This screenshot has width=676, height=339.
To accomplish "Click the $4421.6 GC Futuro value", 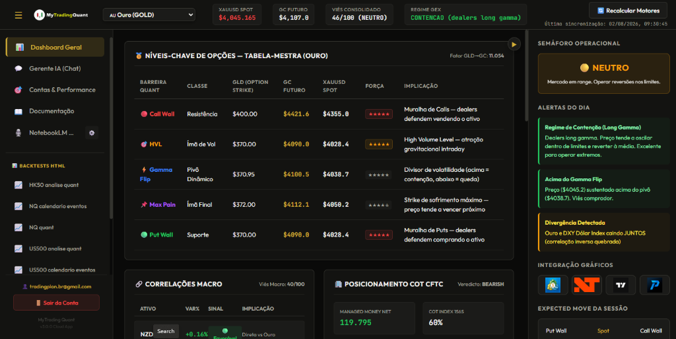I will [x=296, y=114].
